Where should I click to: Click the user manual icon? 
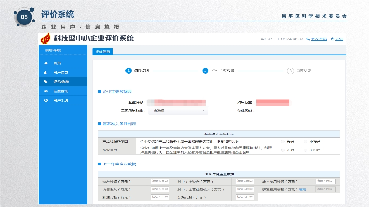tap(46, 100)
